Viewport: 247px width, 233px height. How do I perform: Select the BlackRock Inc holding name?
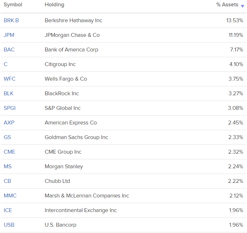click(62, 93)
